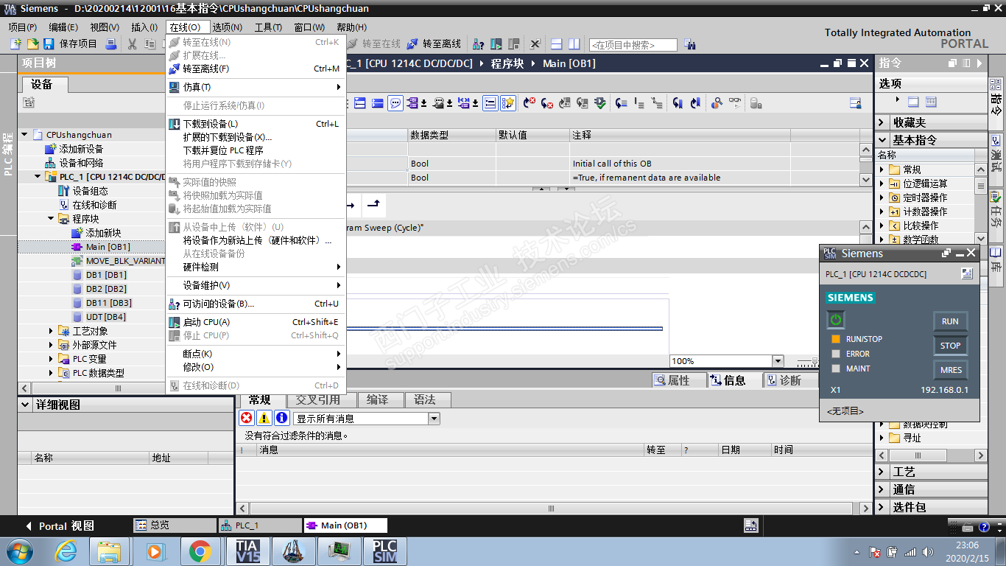Click the close branch arrow icon
This screenshot has height=566, width=1006.
pyautogui.click(x=374, y=204)
